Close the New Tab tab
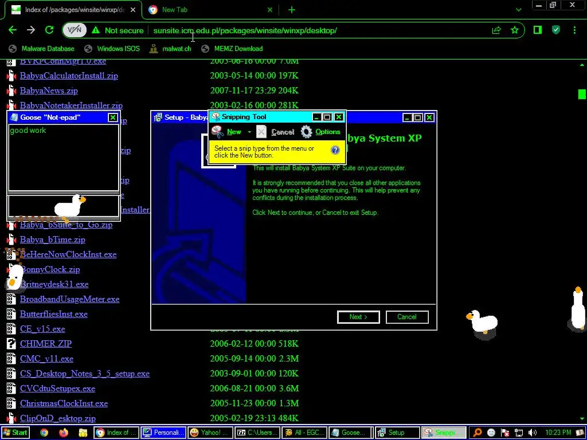The width and height of the screenshot is (587, 440). point(270,10)
